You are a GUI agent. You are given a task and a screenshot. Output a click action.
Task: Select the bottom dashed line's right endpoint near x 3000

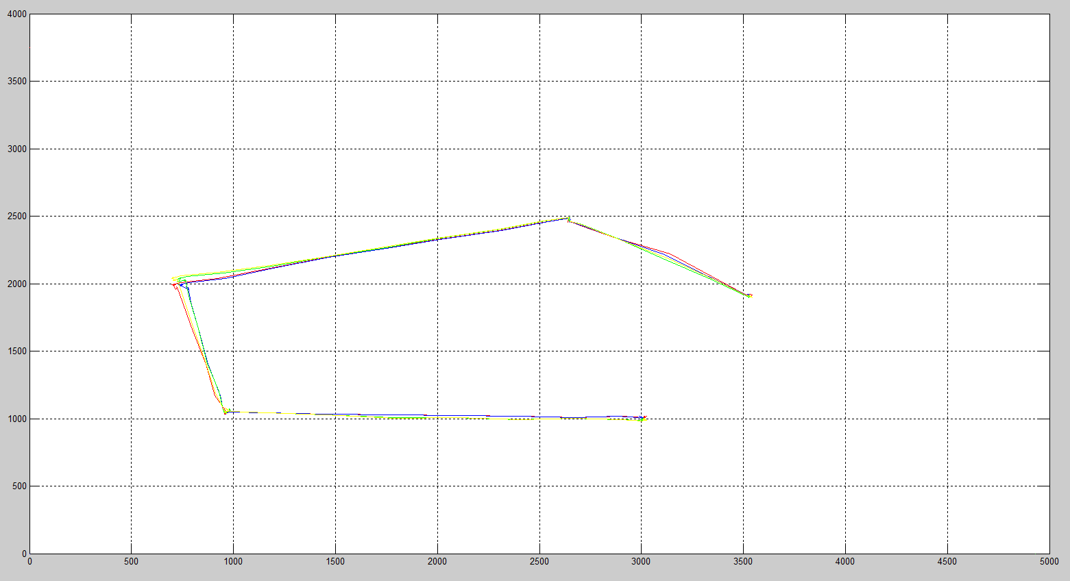tap(643, 418)
